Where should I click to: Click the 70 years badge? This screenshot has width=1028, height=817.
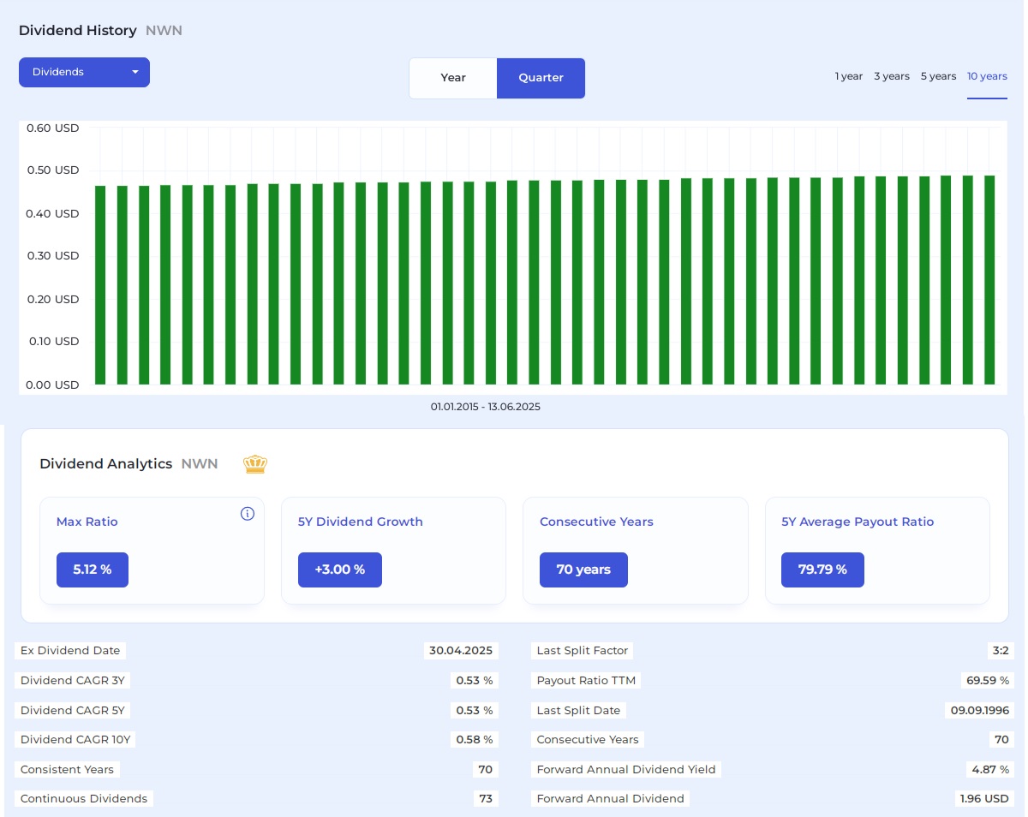pos(583,570)
